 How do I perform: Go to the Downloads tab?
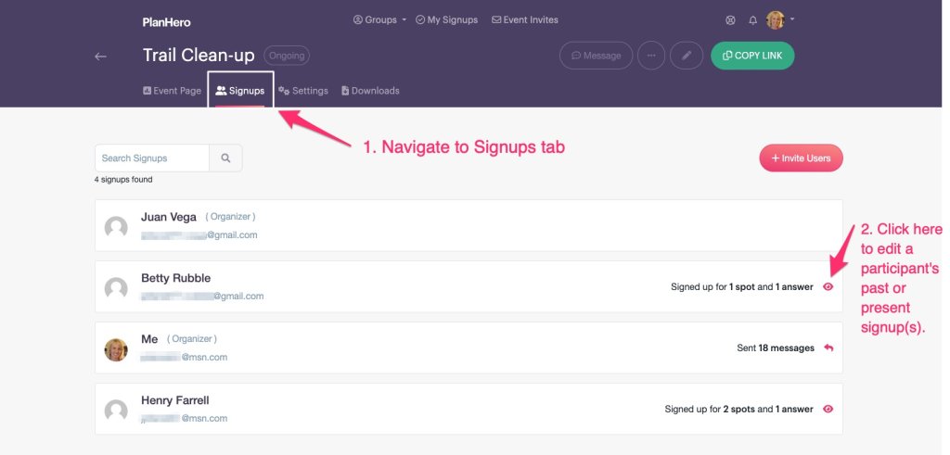pos(370,91)
